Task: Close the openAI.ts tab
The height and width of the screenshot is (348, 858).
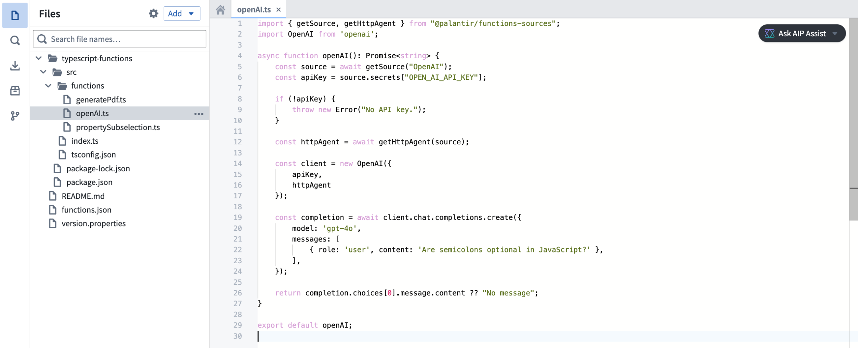Action: [x=279, y=9]
